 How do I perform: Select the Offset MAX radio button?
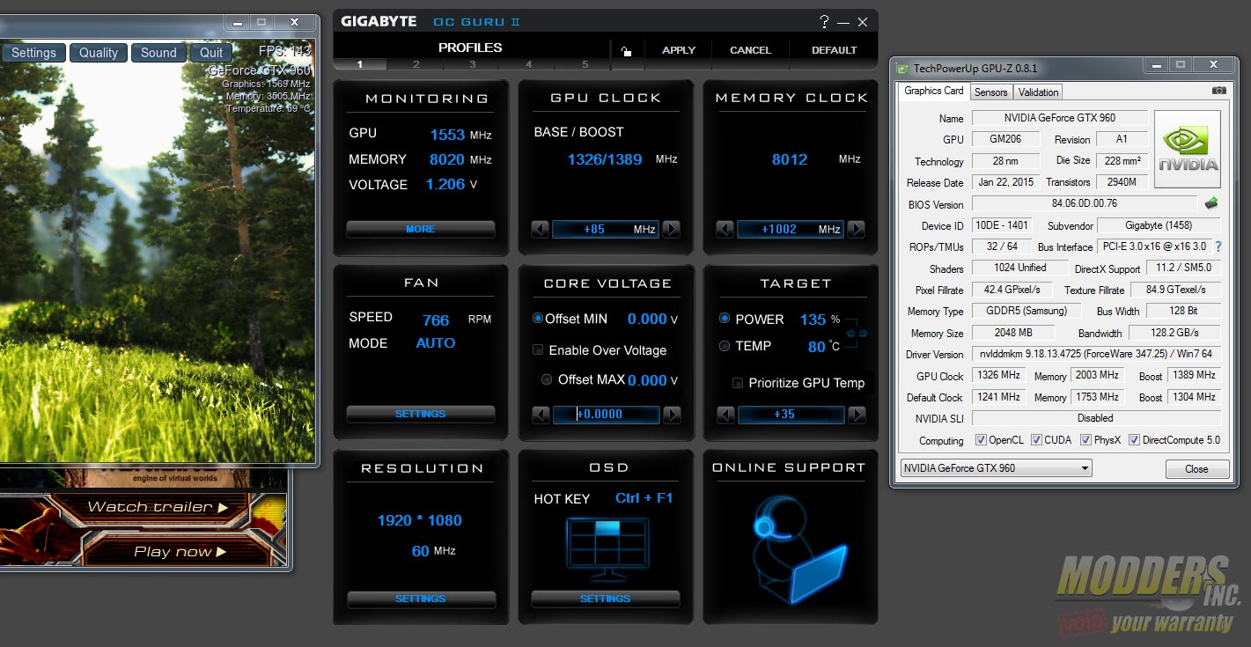point(547,379)
